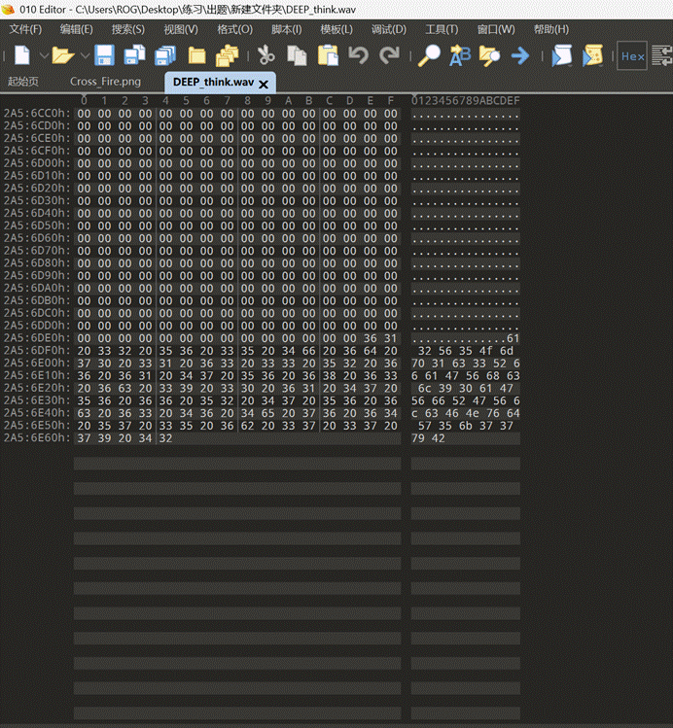Open the New file dropdown arrow
Viewport: 673px width, 728px height.
(x=44, y=55)
